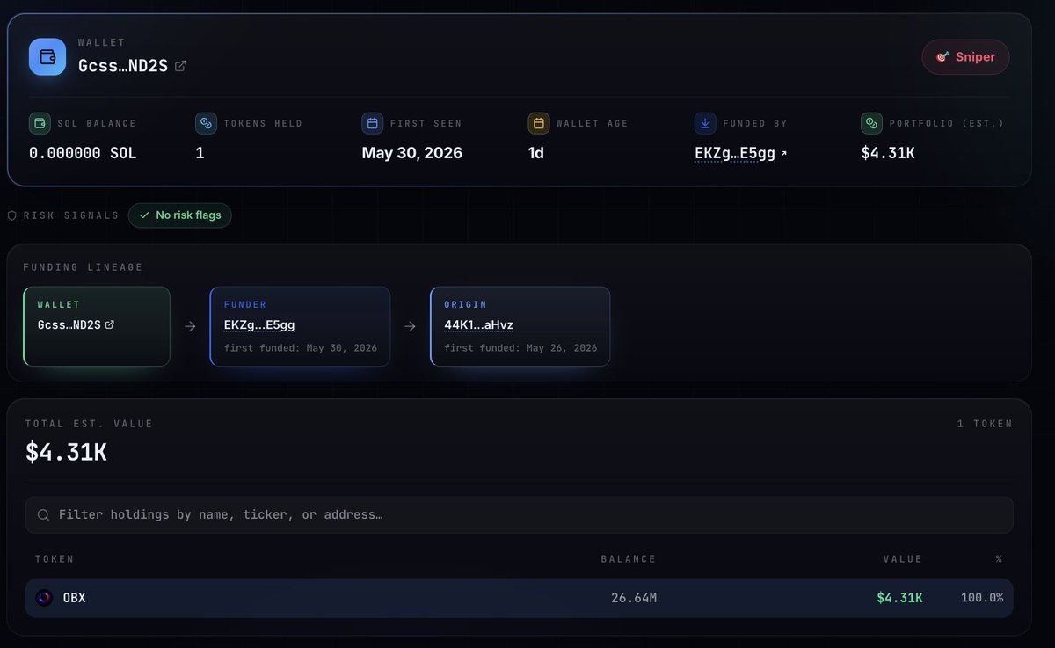Click the Tokens Held coins icon

[x=206, y=123]
